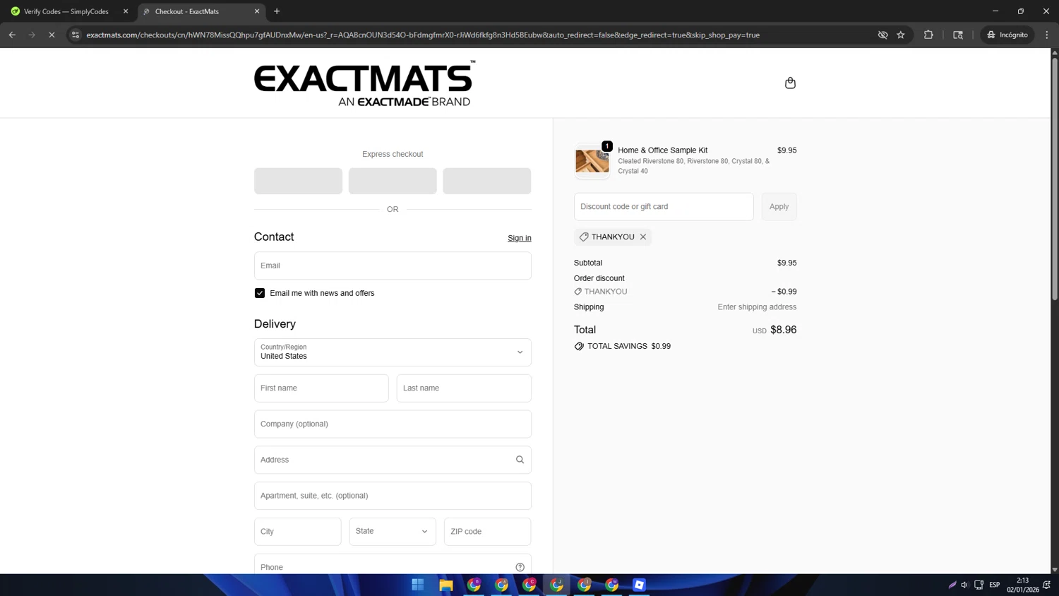Click the page vertical scrollbar
Image resolution: width=1059 pixels, height=596 pixels.
pos(1055,179)
